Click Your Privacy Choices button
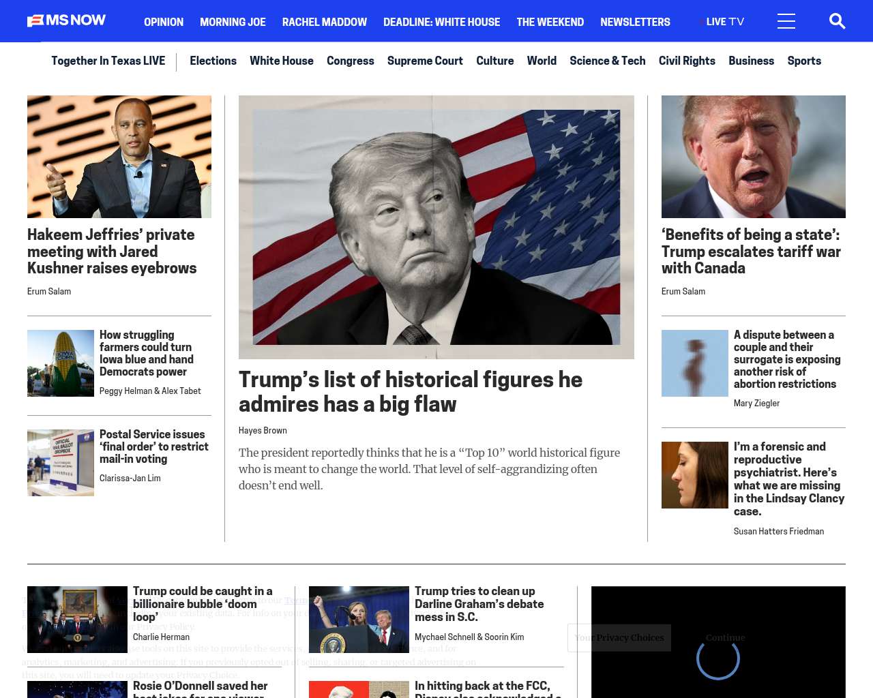 click(x=619, y=638)
